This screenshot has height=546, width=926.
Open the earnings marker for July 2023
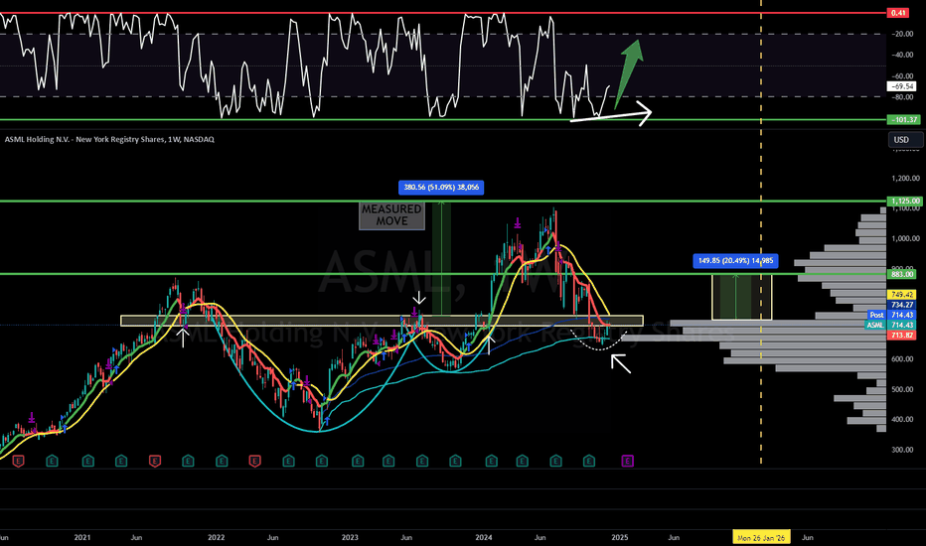tap(421, 461)
